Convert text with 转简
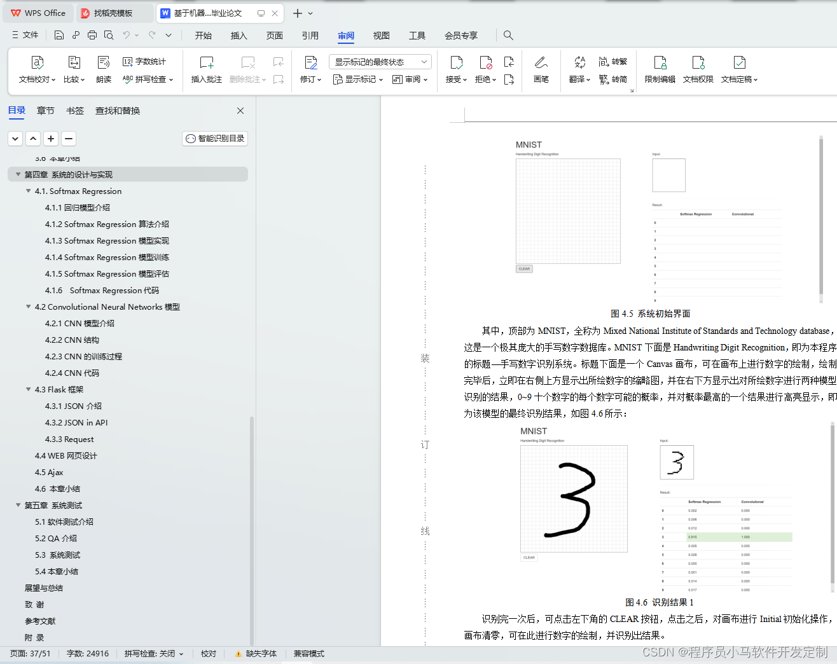Image resolution: width=837 pixels, height=664 pixels. point(613,80)
